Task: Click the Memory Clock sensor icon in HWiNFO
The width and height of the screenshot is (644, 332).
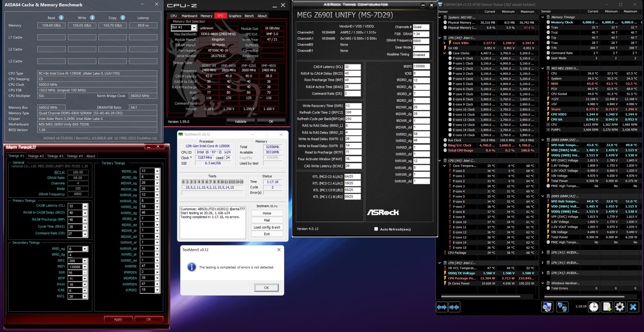Action: coord(548,22)
